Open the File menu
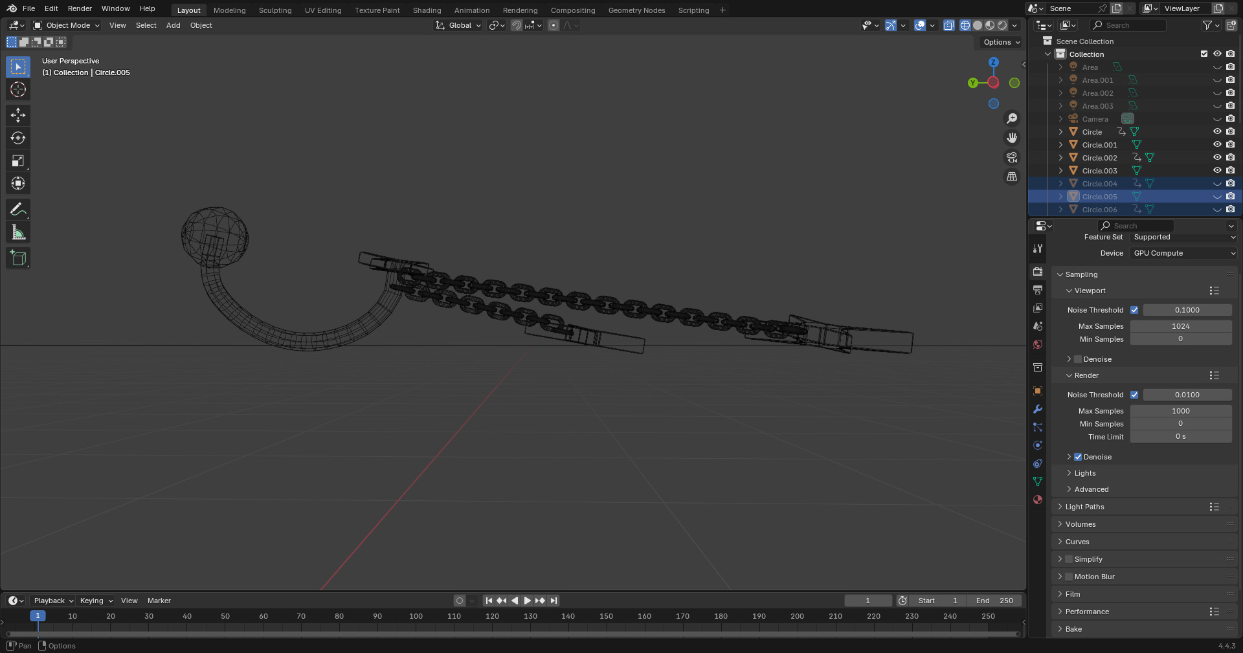 pos(28,8)
